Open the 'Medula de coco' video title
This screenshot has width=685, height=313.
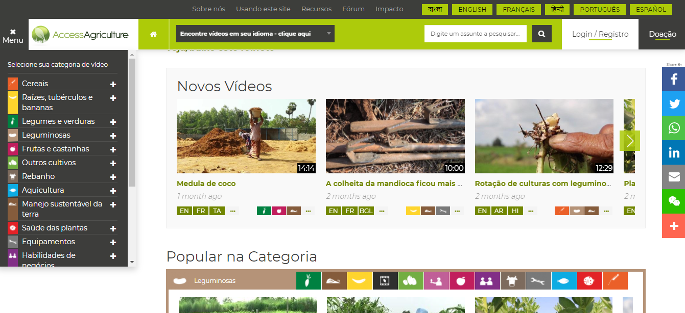[x=206, y=184]
